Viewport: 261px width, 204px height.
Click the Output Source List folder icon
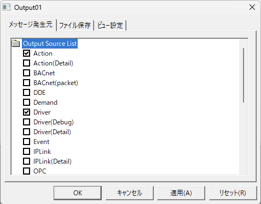click(16, 44)
